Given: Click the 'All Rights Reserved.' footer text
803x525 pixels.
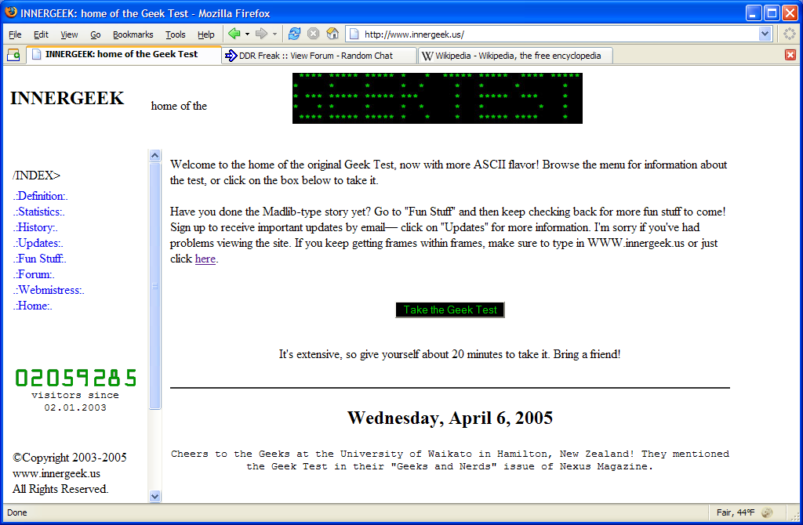Looking at the screenshot, I should tap(60, 489).
